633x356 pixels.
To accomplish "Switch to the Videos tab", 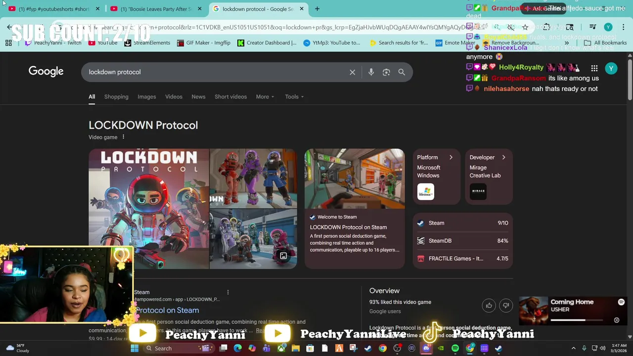I will point(174,96).
